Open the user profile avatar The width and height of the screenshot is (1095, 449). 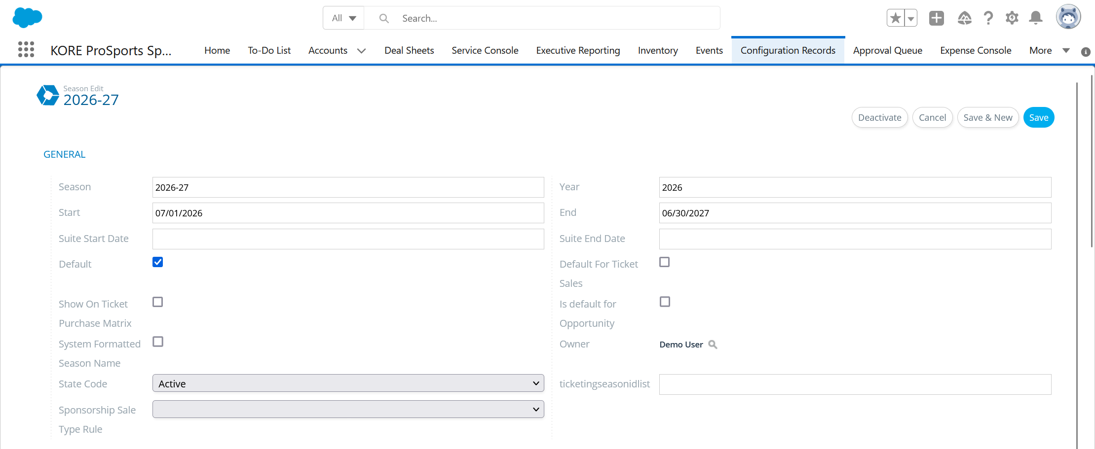click(1068, 17)
